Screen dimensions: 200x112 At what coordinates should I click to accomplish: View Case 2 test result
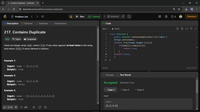pyautogui.click(x=125, y=90)
